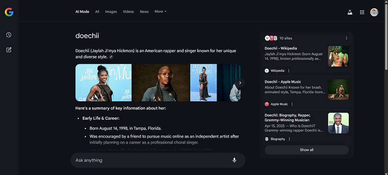This screenshot has width=388, height=175.
Task: Switch to the Images tab
Action: 111,11
